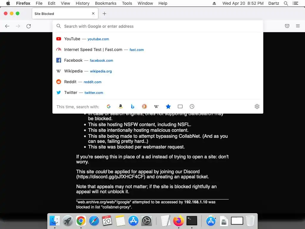Close the Site Blocked tab
The image size is (305, 229).
[x=93, y=13]
